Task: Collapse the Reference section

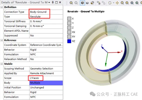Action: (2, 40)
